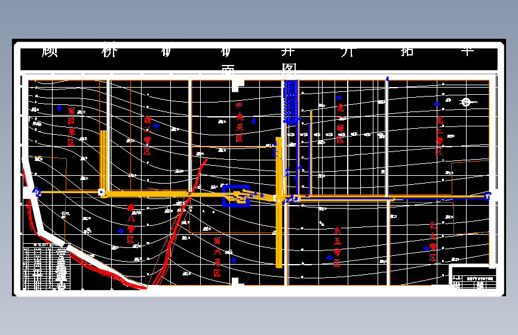The height and width of the screenshot is (335, 518).
Task: Click the blue marker beside 中央采区
Action: click(x=254, y=121)
